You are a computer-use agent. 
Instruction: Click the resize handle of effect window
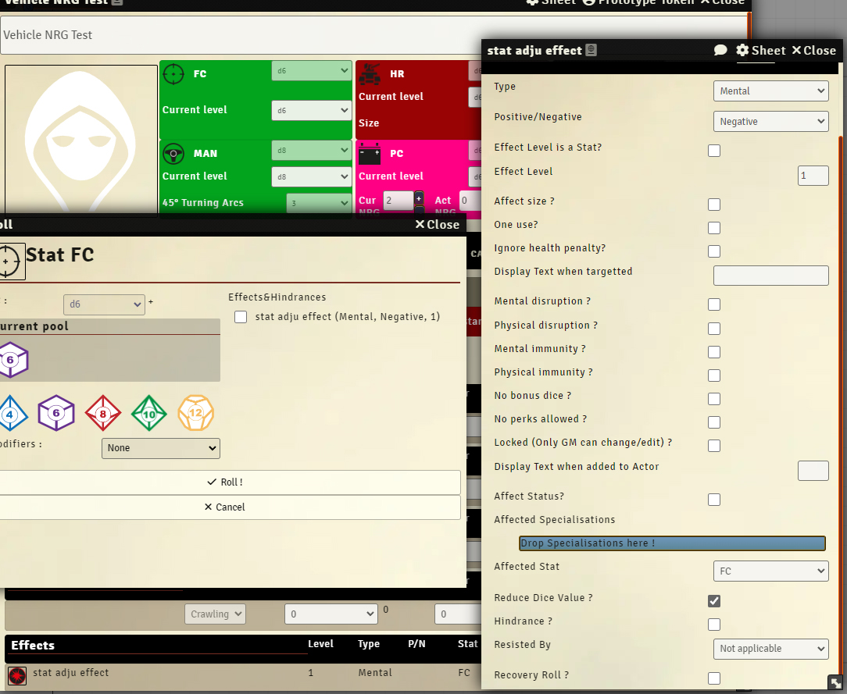(835, 682)
